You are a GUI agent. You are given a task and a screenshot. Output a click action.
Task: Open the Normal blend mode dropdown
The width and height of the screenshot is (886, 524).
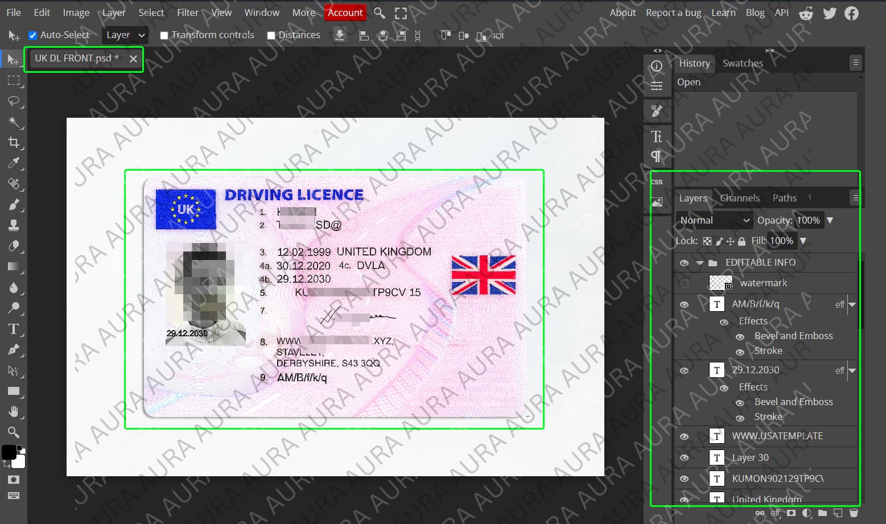point(714,220)
